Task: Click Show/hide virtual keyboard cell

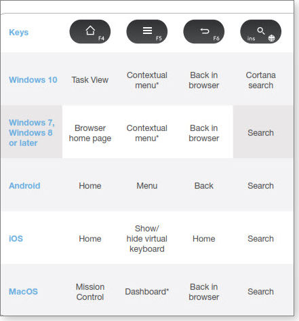Action: click(x=147, y=239)
